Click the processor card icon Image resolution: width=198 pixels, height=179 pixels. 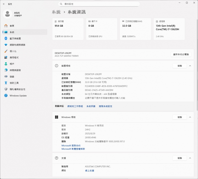click(x=157, y=21)
